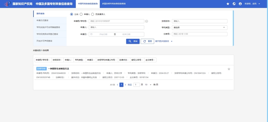Sort results by 申请日 column
The width and height of the screenshot is (268, 122).
91,60
